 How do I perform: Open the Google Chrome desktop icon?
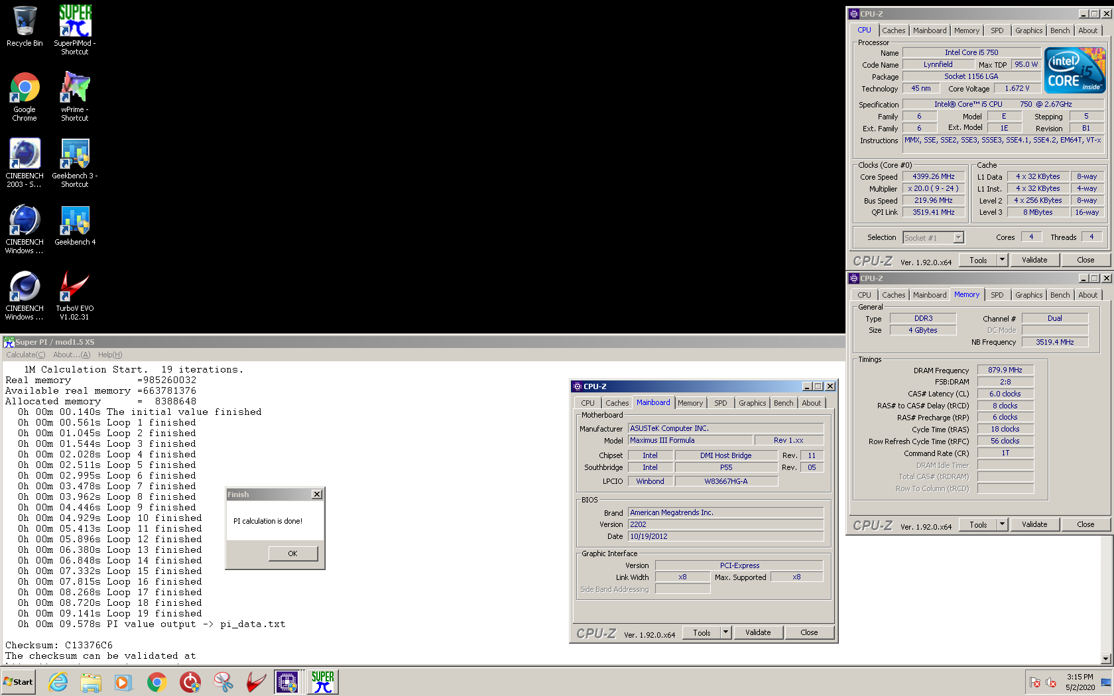coord(25,97)
